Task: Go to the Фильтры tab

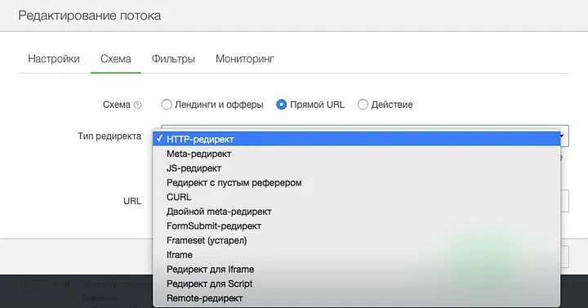Action: tap(173, 59)
